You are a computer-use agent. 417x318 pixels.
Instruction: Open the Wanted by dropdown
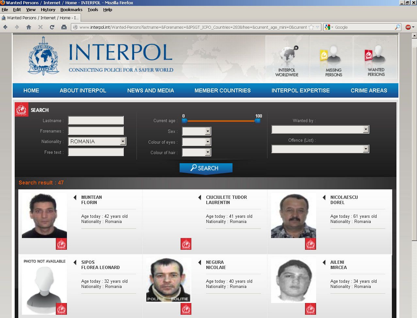point(365,129)
